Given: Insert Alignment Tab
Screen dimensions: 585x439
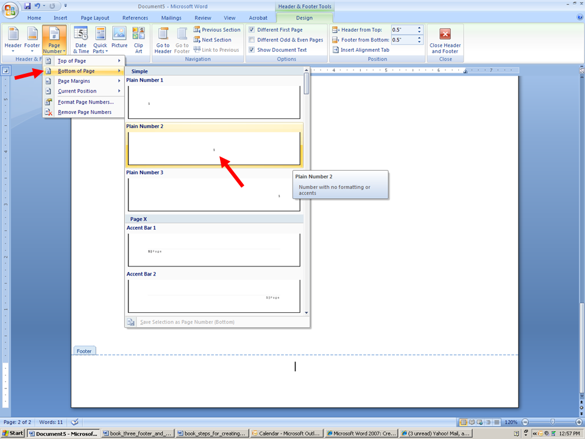Looking at the screenshot, I should 361,49.
